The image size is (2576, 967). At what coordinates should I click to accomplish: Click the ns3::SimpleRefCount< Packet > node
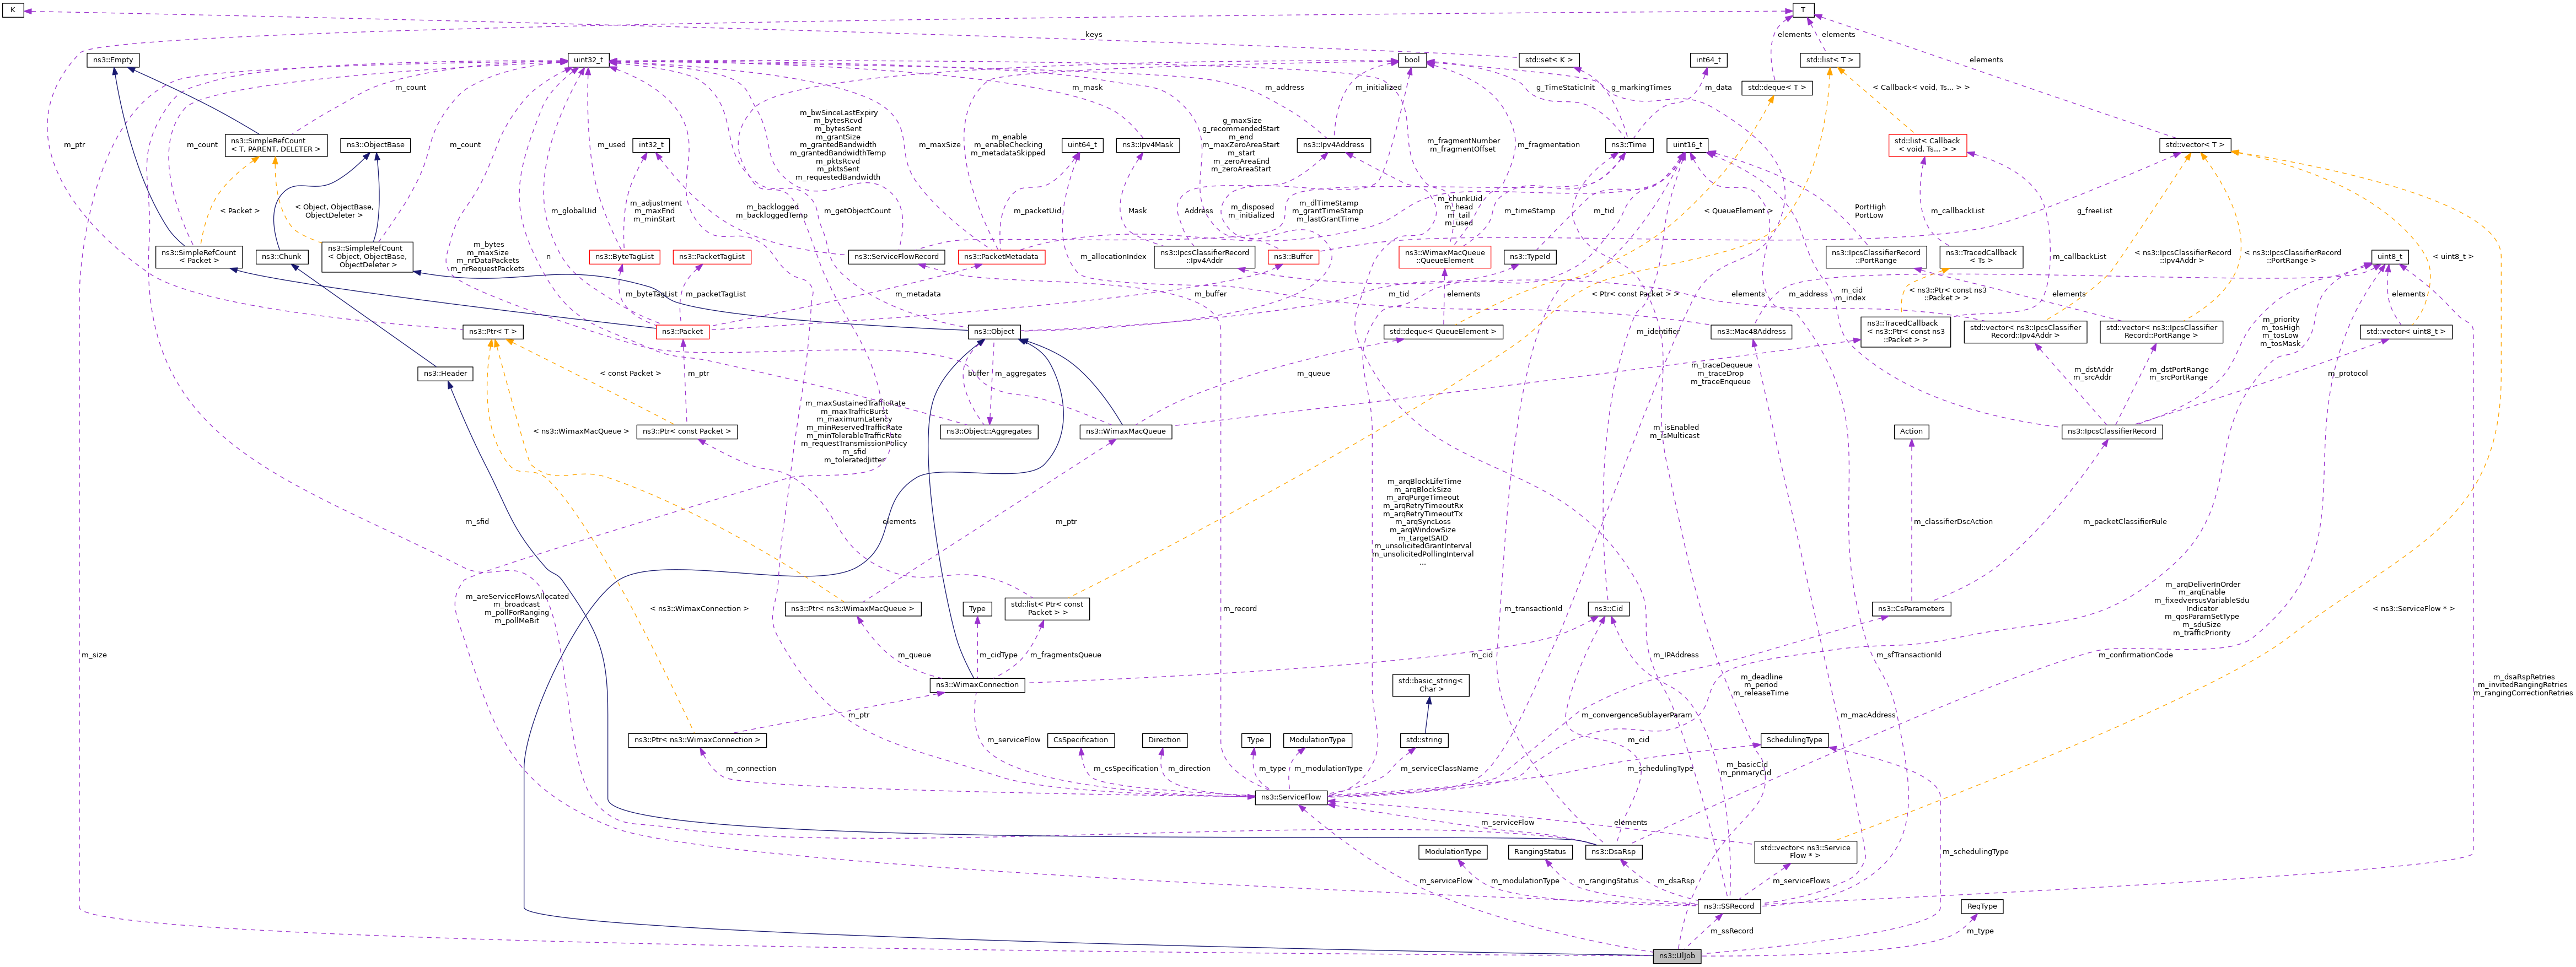pyautogui.click(x=199, y=257)
